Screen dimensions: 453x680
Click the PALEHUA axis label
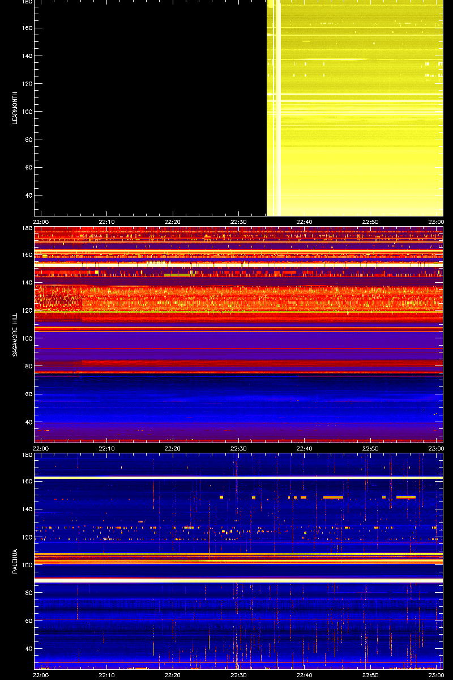(15, 562)
